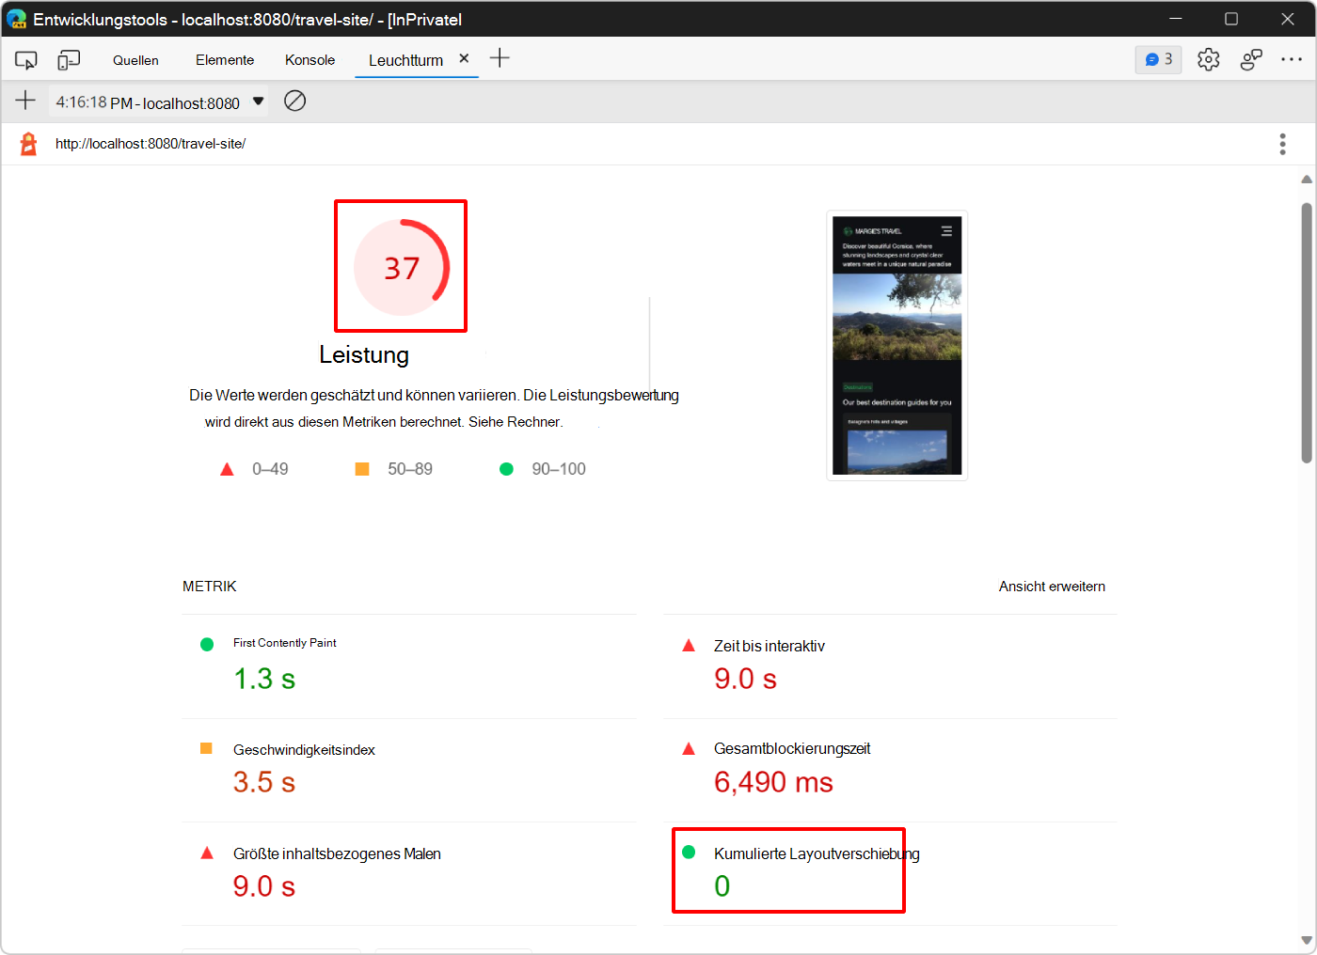This screenshot has width=1317, height=955.
Task: Open kebab menu next to report URL
Action: (1282, 143)
